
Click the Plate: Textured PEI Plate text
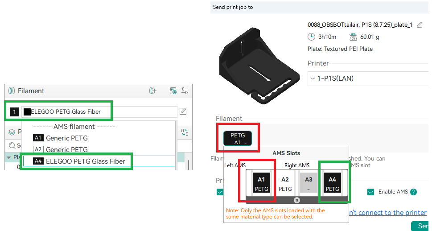tap(340, 49)
